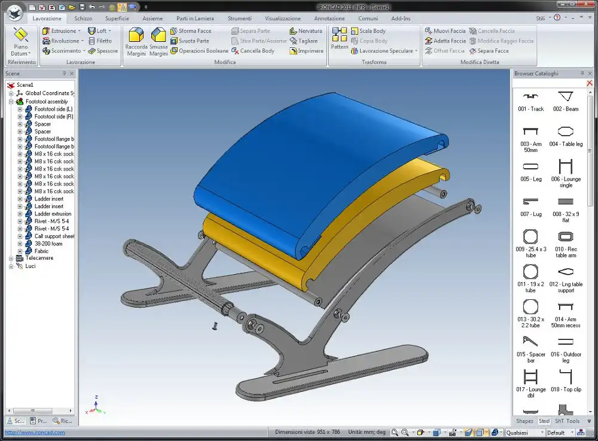Click the Nervatura rib tool

306,31
